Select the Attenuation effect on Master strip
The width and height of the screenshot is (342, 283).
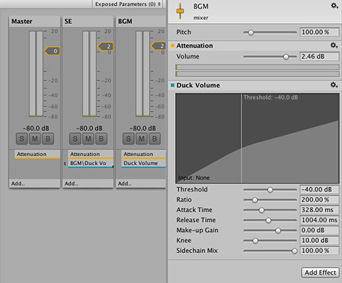(x=38, y=154)
